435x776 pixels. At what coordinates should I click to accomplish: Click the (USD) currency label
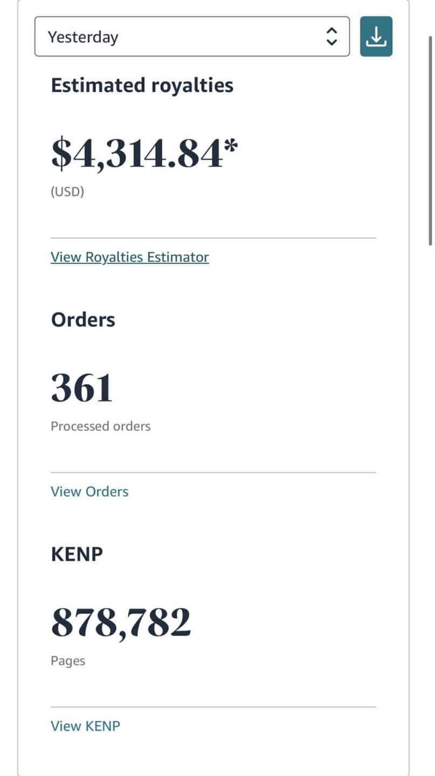tap(67, 192)
